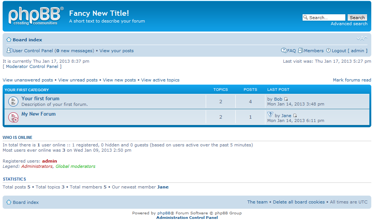Open View unanswered posts
Image resolution: width=372 pixels, height=220 pixels.
[28, 80]
